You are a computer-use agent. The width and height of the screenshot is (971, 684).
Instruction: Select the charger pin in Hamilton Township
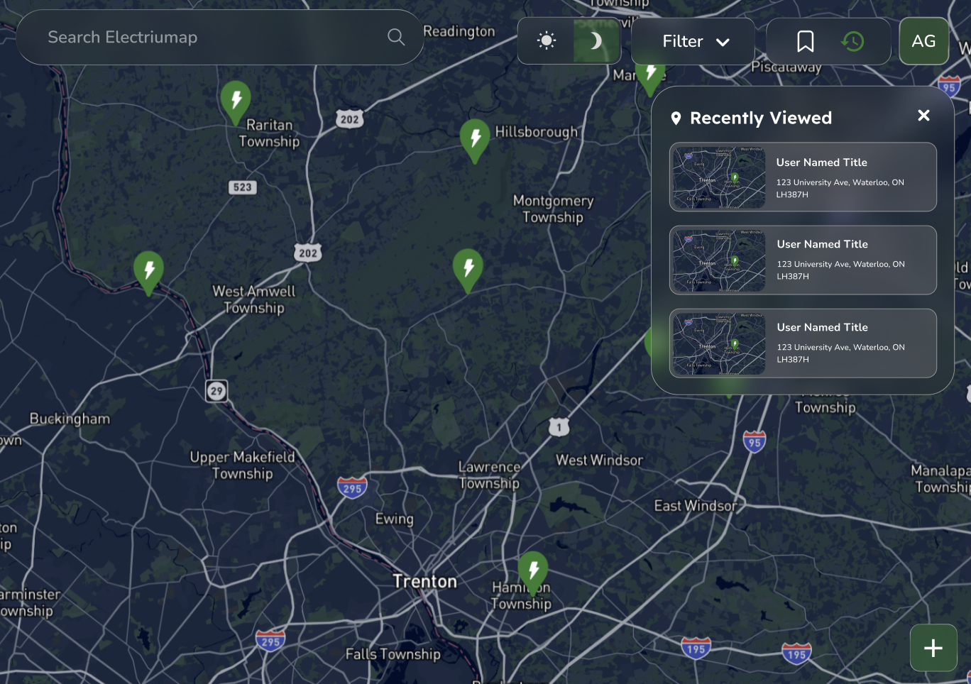tap(533, 573)
